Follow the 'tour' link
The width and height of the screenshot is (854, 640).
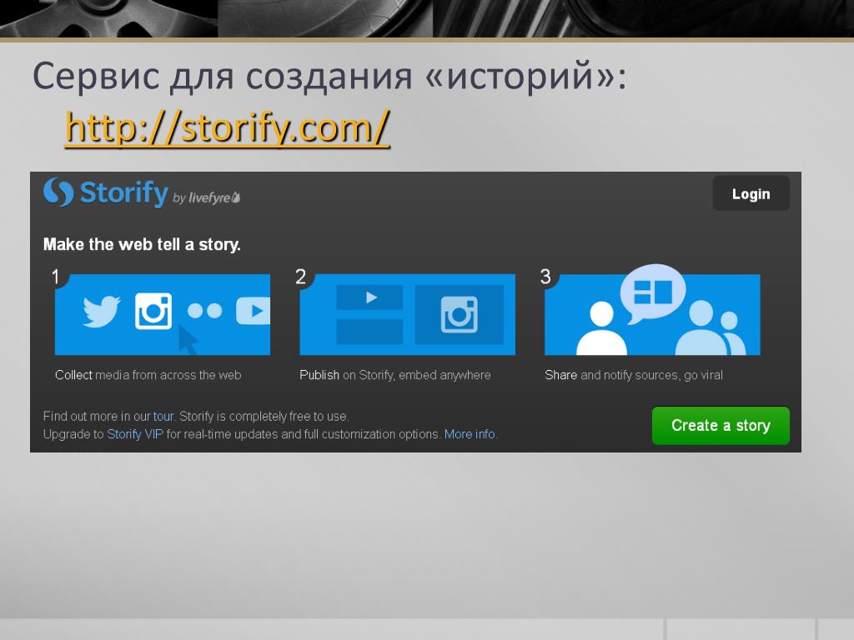click(x=163, y=417)
